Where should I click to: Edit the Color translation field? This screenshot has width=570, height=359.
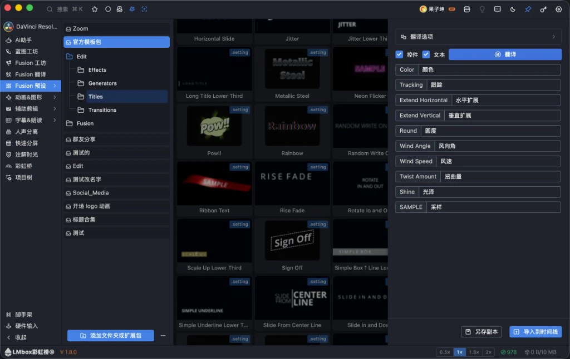[x=489, y=69]
